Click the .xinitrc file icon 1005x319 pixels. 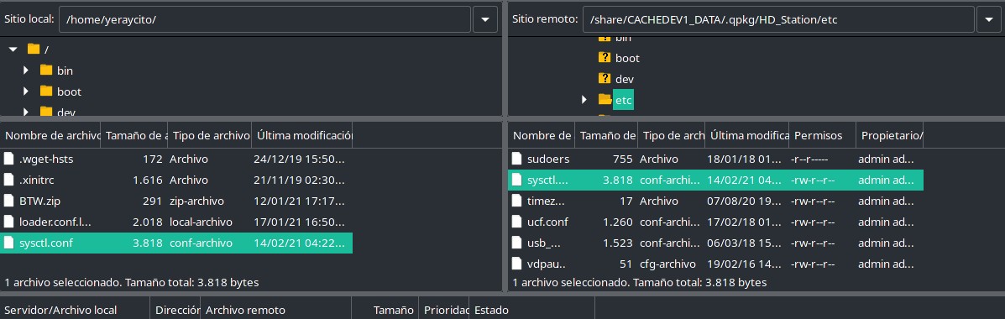coord(9,180)
